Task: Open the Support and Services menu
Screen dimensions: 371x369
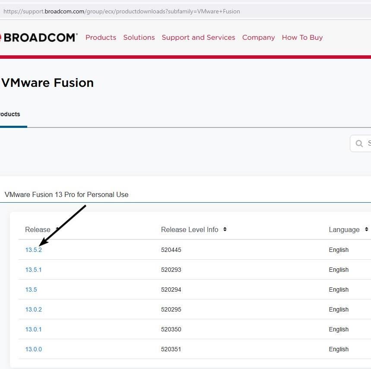Action: [x=198, y=38]
